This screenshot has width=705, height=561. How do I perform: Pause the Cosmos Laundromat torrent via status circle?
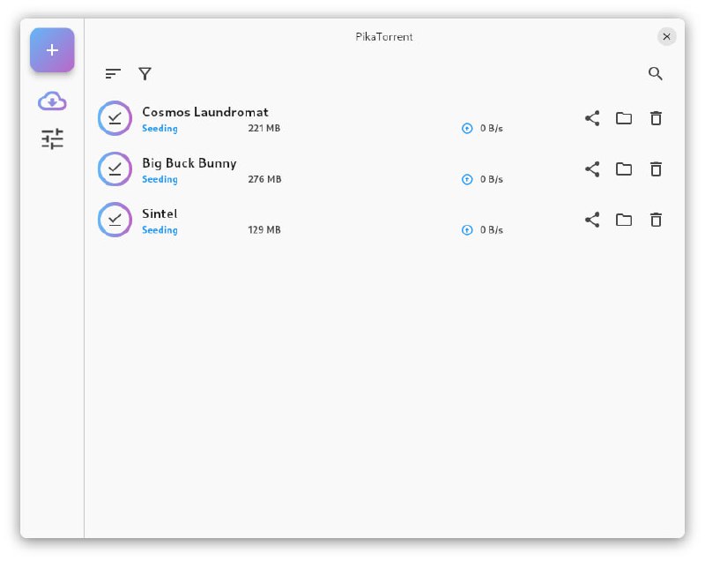coord(115,118)
